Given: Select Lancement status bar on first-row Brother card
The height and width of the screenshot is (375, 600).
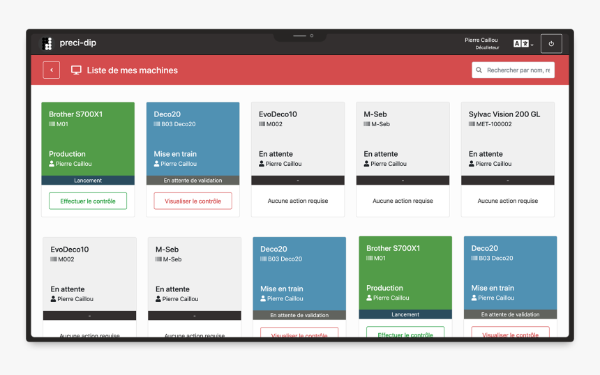Looking at the screenshot, I should [88, 181].
